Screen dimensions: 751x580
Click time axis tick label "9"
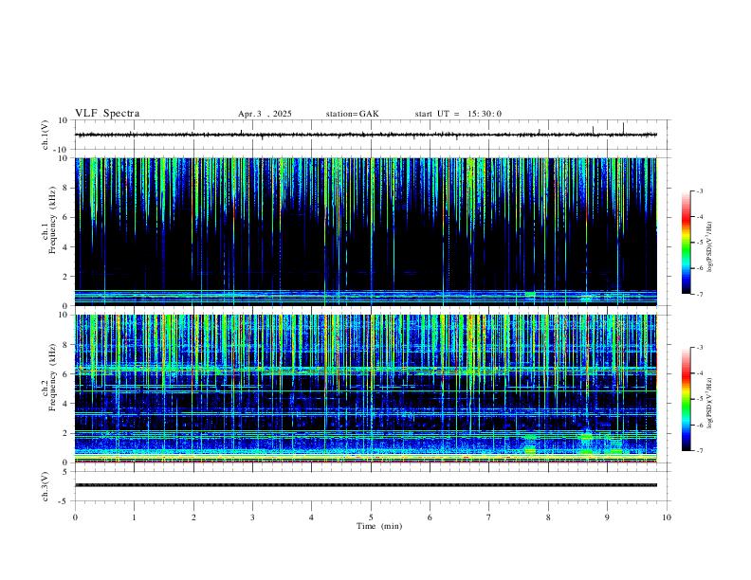(607, 517)
